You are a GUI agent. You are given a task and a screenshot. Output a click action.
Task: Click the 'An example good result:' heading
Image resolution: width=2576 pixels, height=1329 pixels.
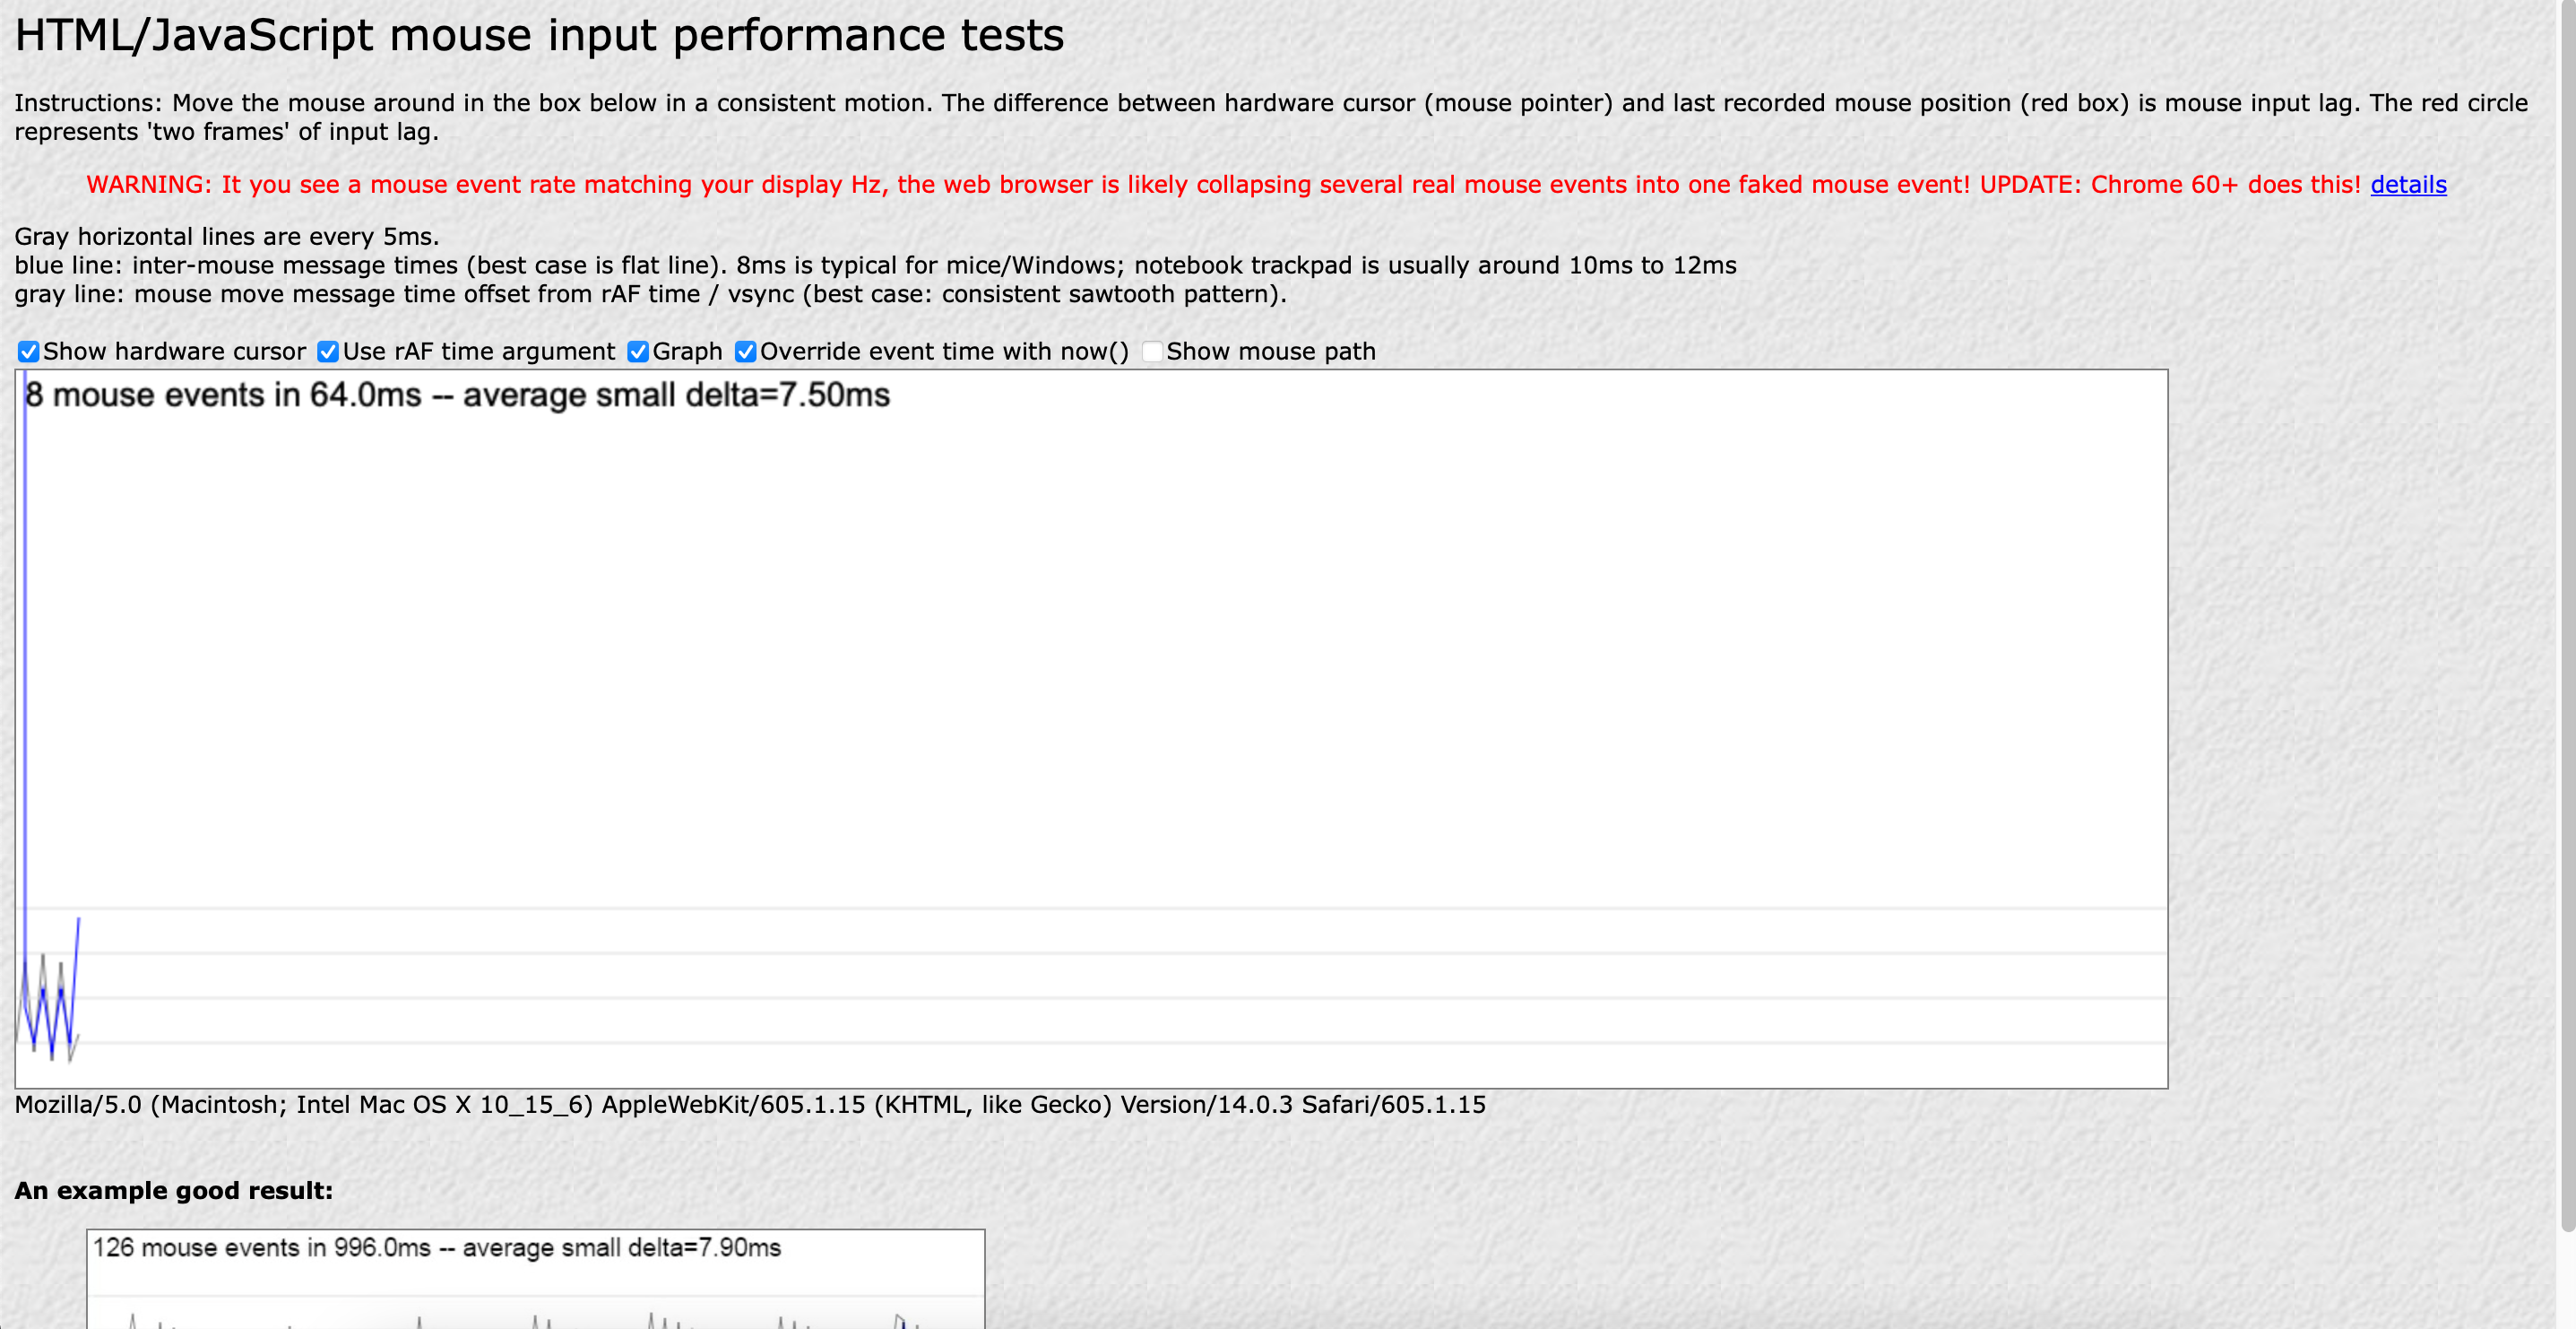(x=173, y=1191)
